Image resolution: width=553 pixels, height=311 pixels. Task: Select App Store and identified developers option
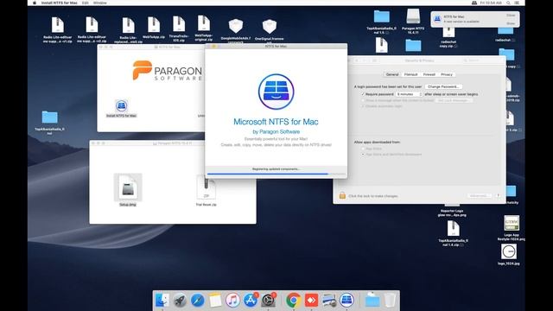363,155
